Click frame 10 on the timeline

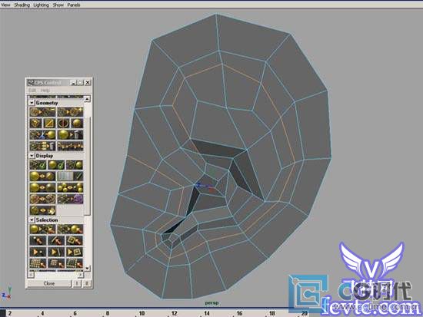pyautogui.click(x=142, y=313)
